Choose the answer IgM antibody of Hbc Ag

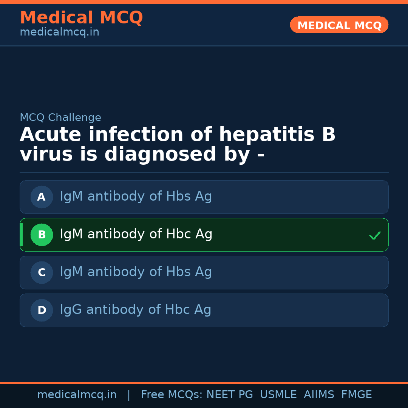(x=136, y=234)
